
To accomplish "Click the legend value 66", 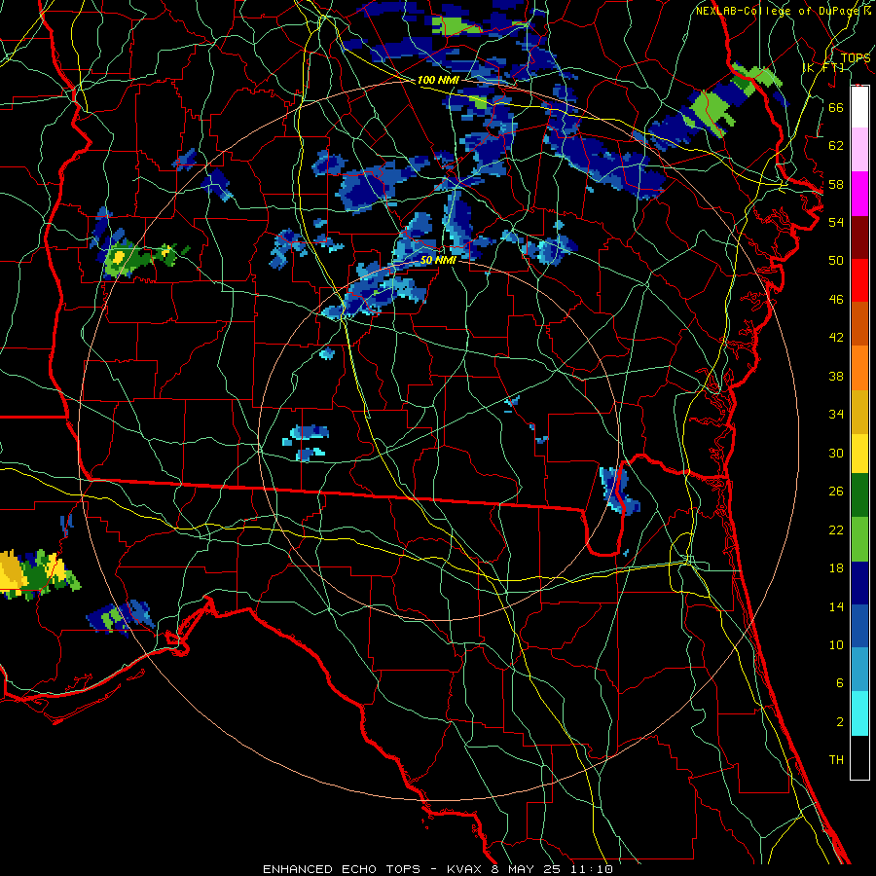I will click(836, 107).
